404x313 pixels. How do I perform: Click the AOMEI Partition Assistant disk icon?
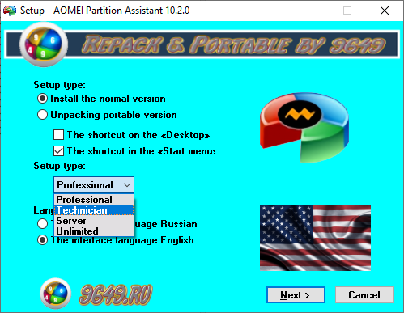tap(304, 128)
